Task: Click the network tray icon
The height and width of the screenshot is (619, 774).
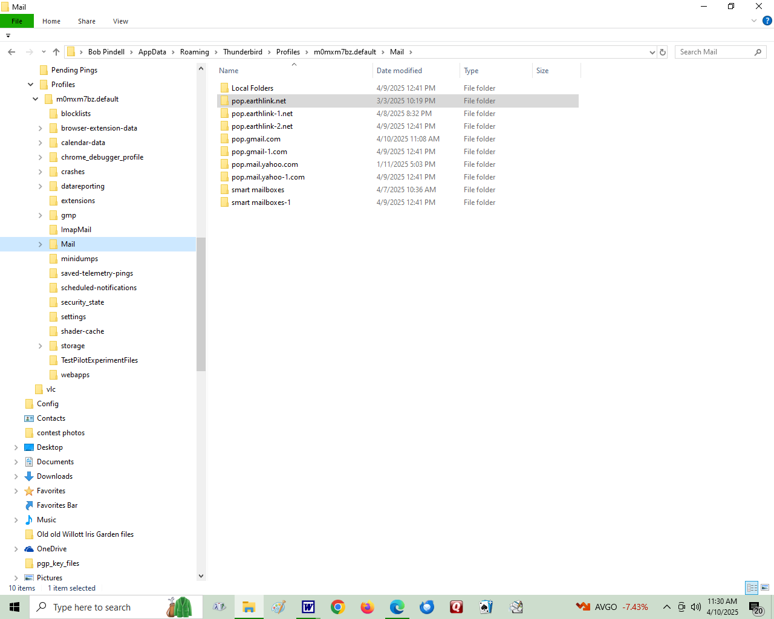Action: coord(681,607)
